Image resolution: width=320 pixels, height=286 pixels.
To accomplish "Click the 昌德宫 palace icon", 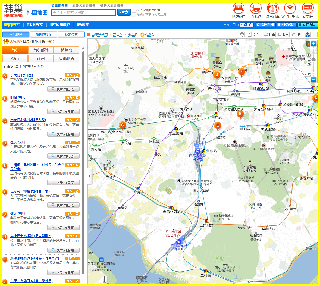I will click(x=260, y=56).
